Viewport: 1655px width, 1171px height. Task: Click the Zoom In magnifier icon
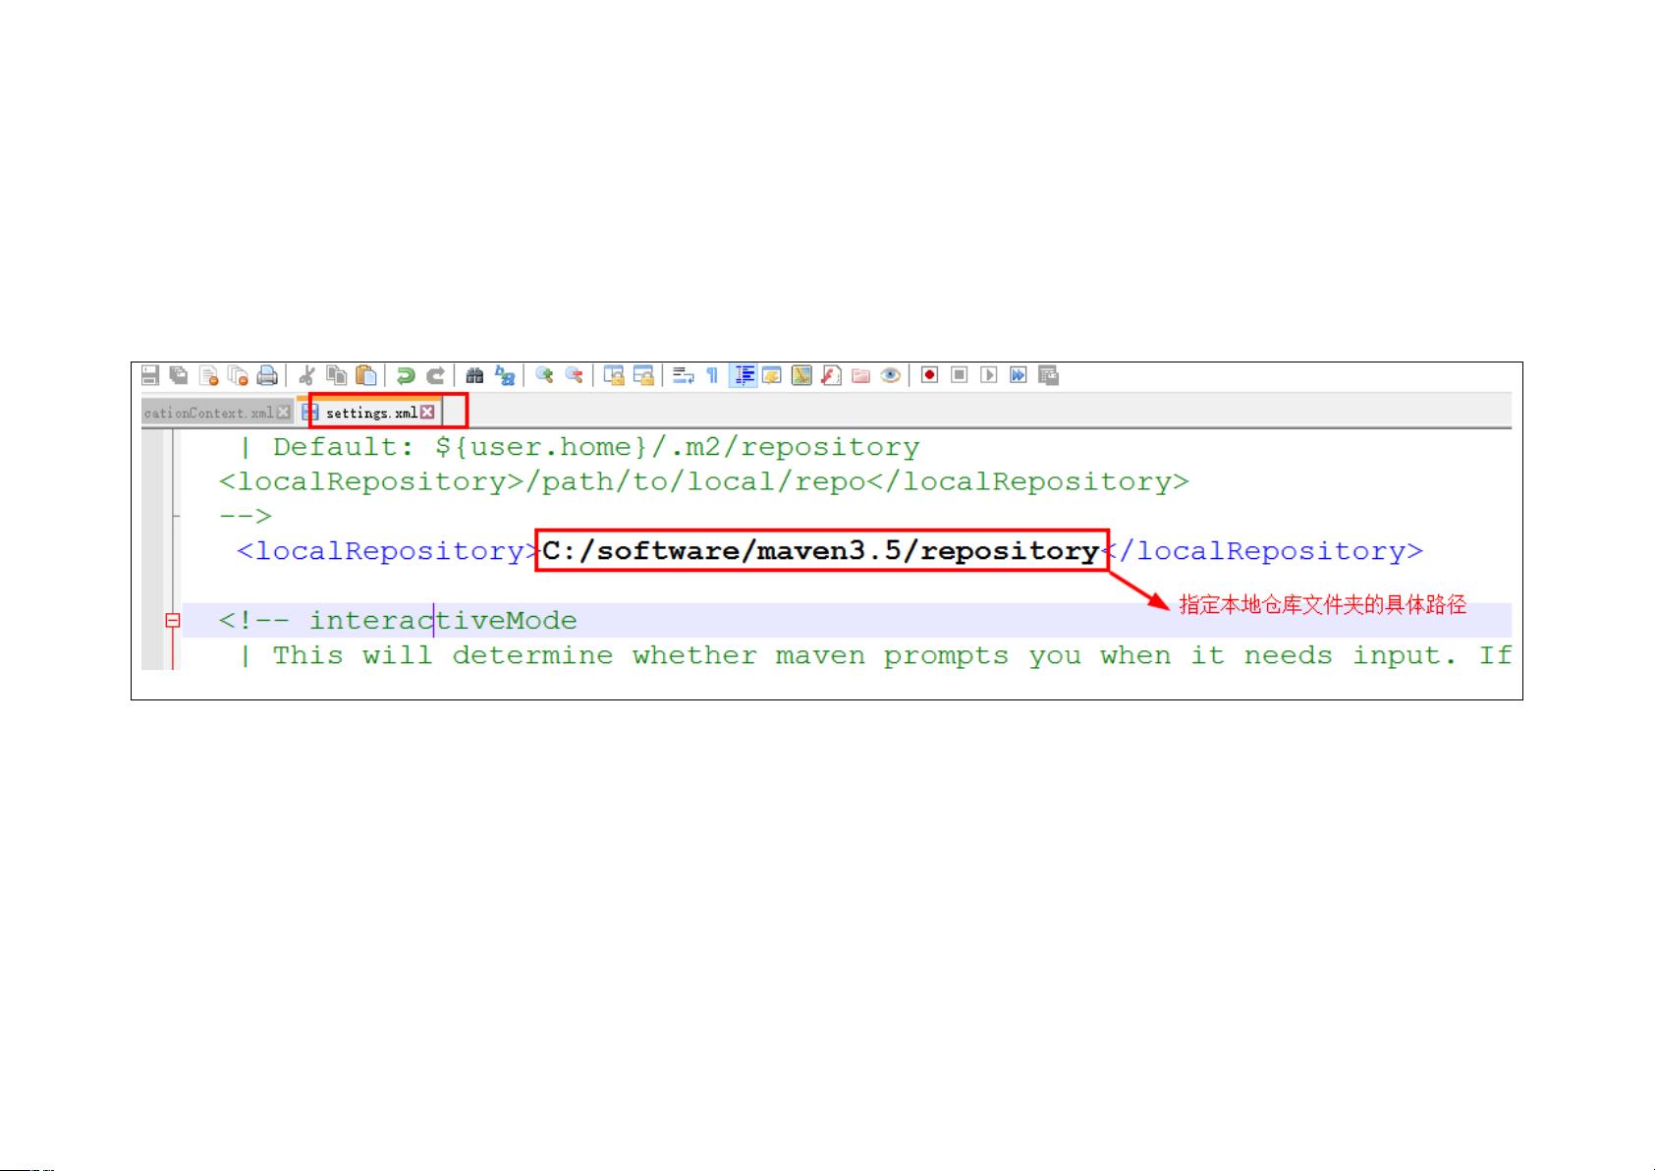[x=544, y=375]
